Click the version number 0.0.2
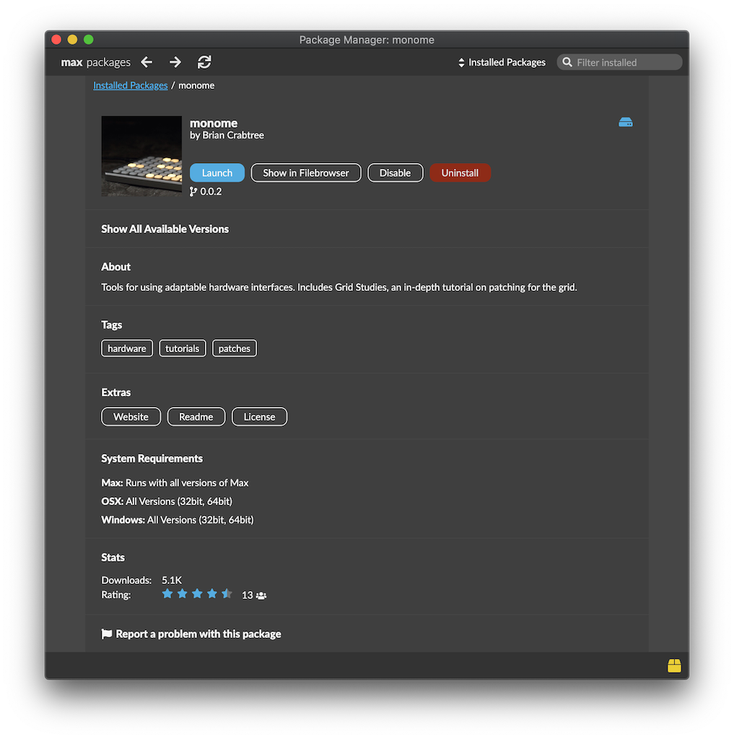This screenshot has width=734, height=739. click(x=211, y=191)
